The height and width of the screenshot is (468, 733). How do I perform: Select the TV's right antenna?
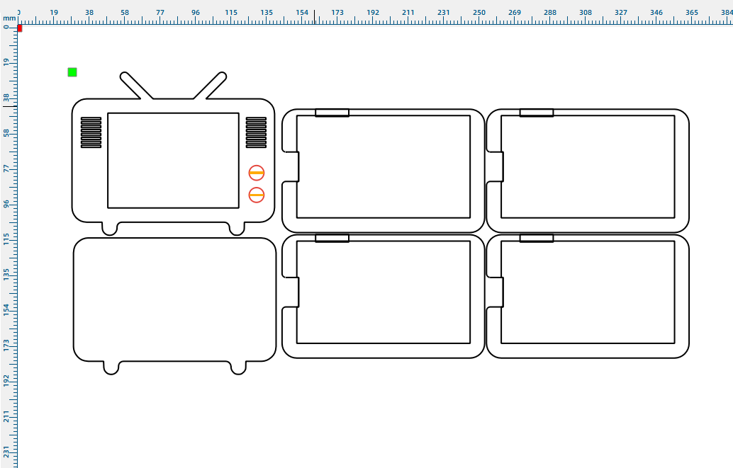(211, 85)
